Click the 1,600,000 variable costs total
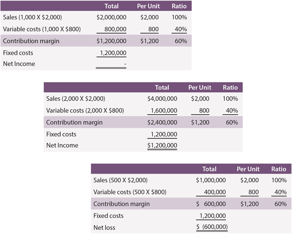The height and width of the screenshot is (234, 292). point(164,110)
